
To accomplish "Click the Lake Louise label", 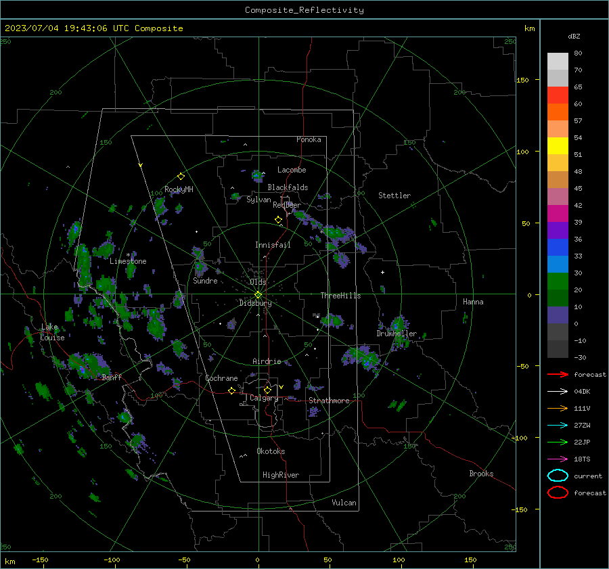I will [x=52, y=332].
